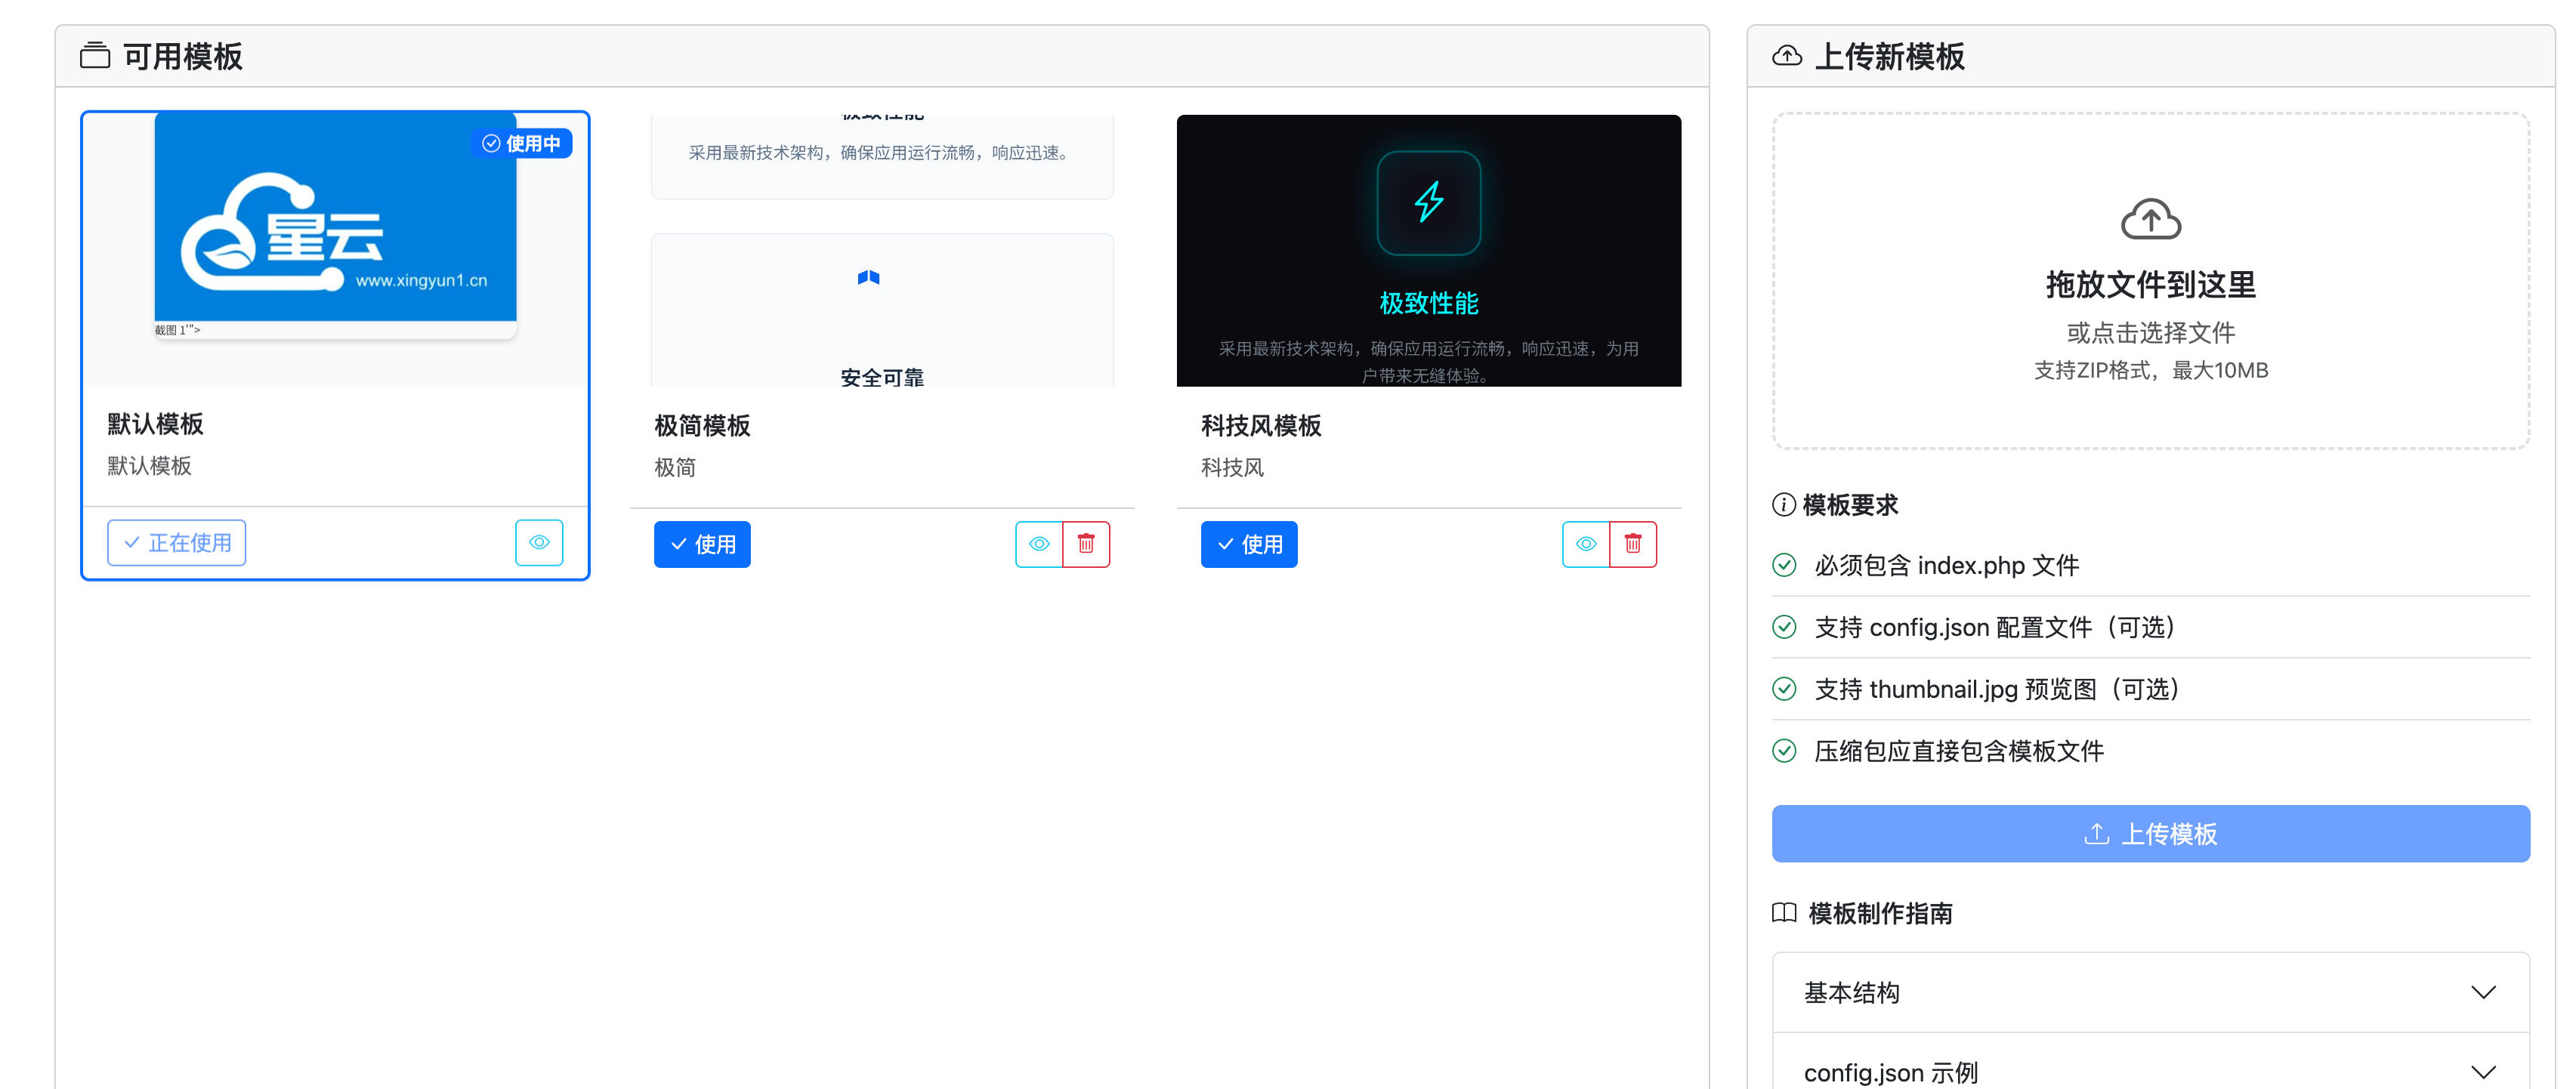Open the 极简模板 preview thumbnail
This screenshot has height=1089, width=2576.
[x=882, y=250]
